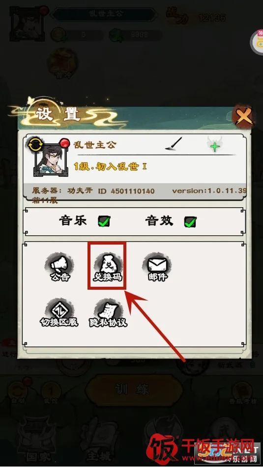
Task: Open the 兑换码 redeem code icon
Action: pos(107,267)
